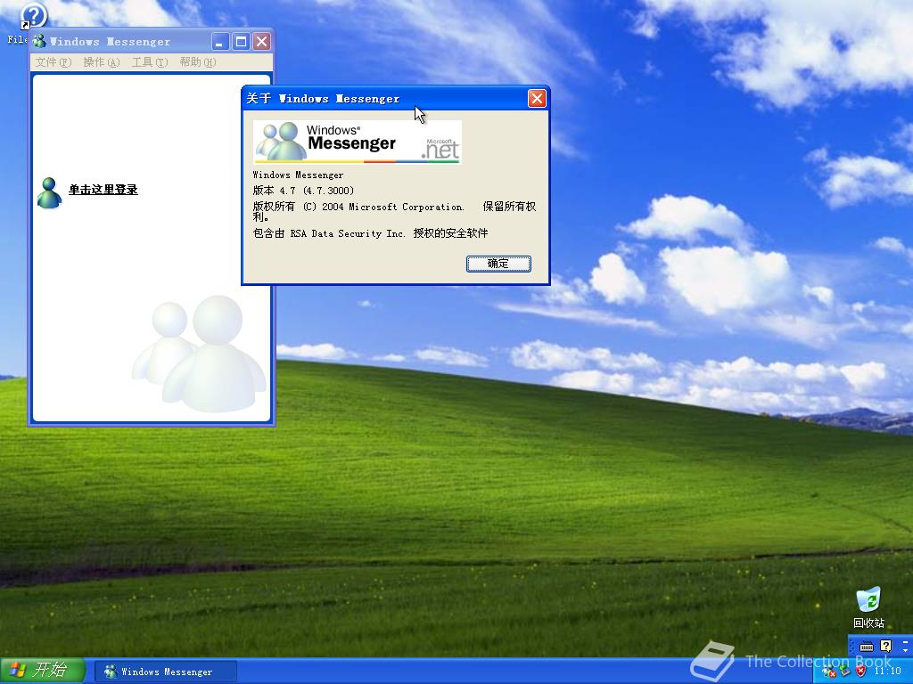Close the 关于 Windows Messenger dialog
The width and height of the screenshot is (913, 684).
pyautogui.click(x=537, y=98)
